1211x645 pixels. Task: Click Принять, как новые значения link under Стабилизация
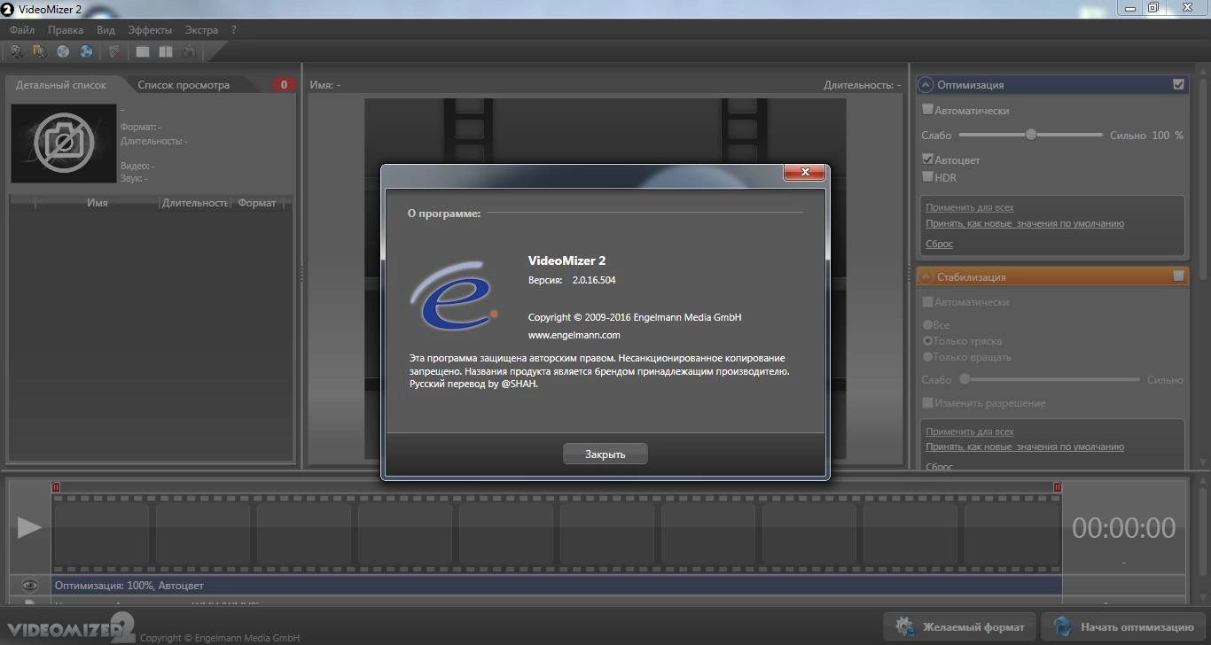coord(1025,447)
